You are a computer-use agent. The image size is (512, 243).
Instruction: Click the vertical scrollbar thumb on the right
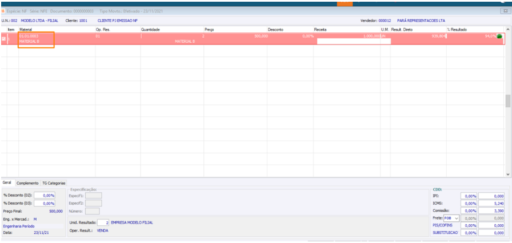[x=508, y=101]
